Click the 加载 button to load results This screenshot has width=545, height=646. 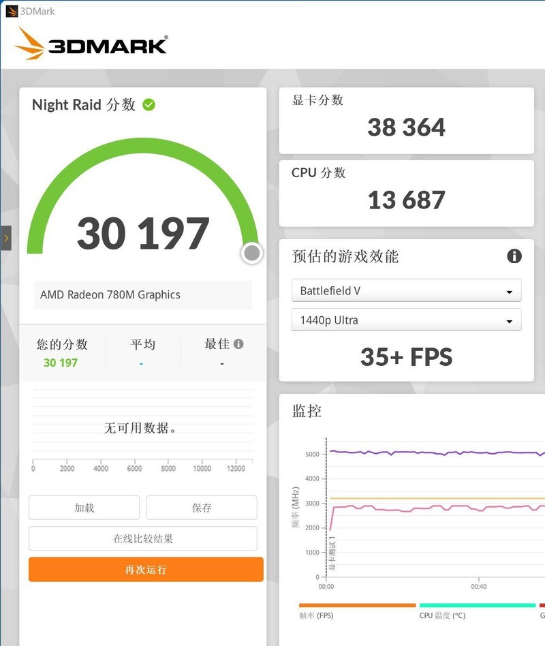[83, 507]
